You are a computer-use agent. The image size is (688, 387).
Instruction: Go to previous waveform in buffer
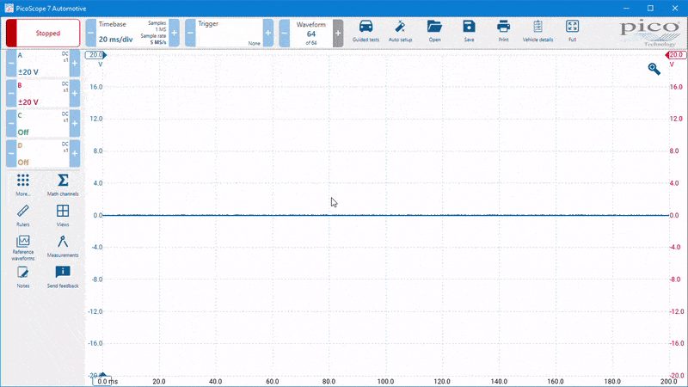click(285, 33)
